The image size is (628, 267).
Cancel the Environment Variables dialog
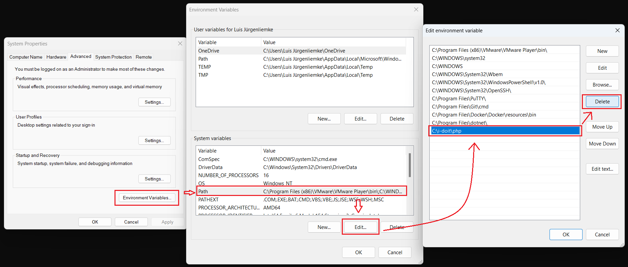pos(395,252)
